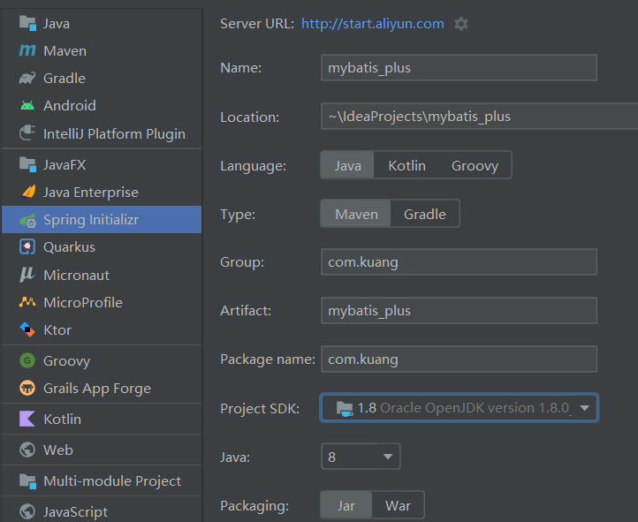Click the green Groovy G icon
The width and height of the screenshot is (638, 522).
coord(27,360)
